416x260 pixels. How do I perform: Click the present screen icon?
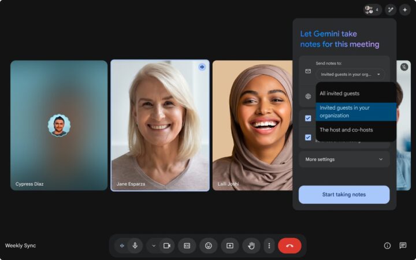coord(229,246)
